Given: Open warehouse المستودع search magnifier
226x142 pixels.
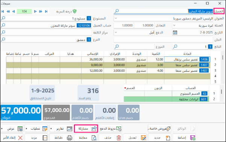Looking at the screenshot, I should pos(3,18).
